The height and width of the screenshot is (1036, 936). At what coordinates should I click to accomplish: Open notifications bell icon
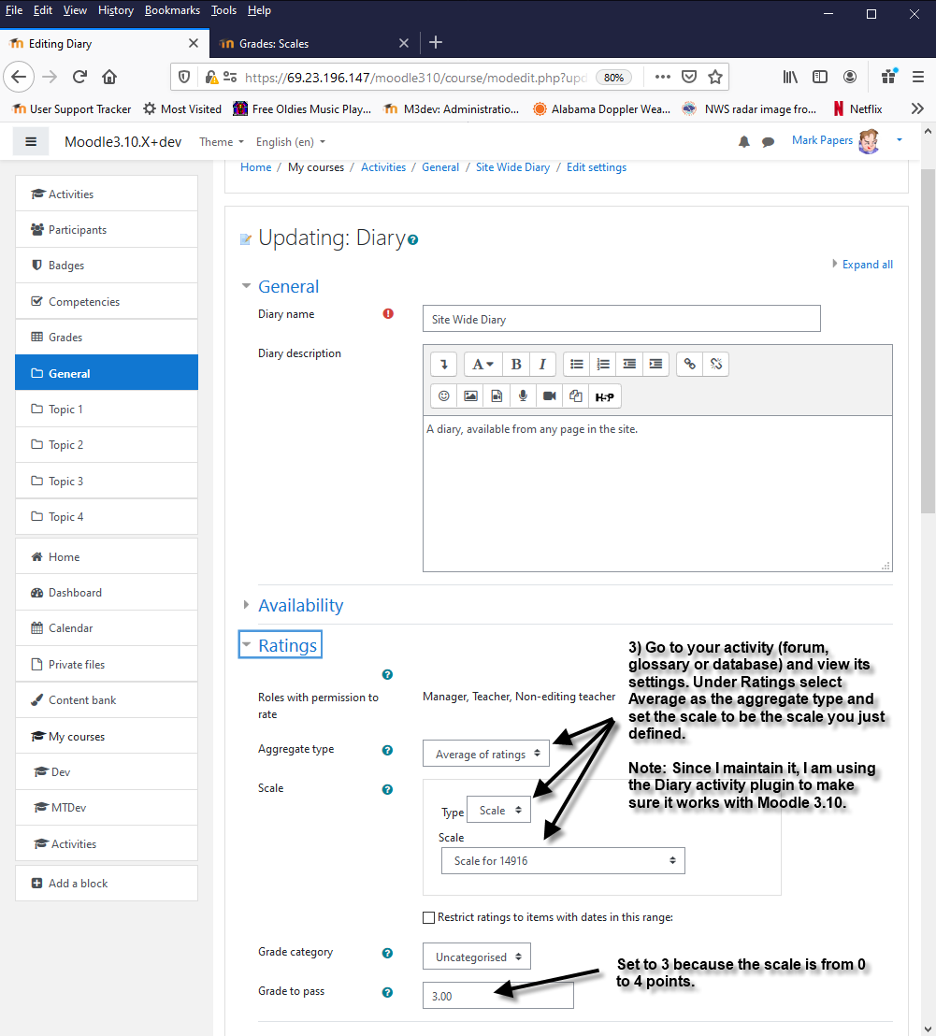[x=743, y=141]
